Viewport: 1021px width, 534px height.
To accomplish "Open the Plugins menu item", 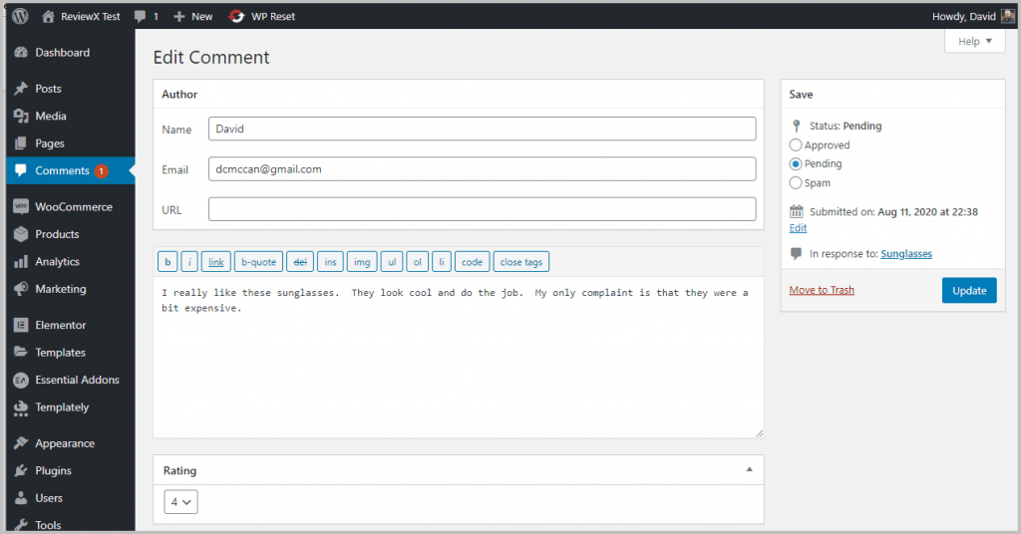I will point(71,471).
